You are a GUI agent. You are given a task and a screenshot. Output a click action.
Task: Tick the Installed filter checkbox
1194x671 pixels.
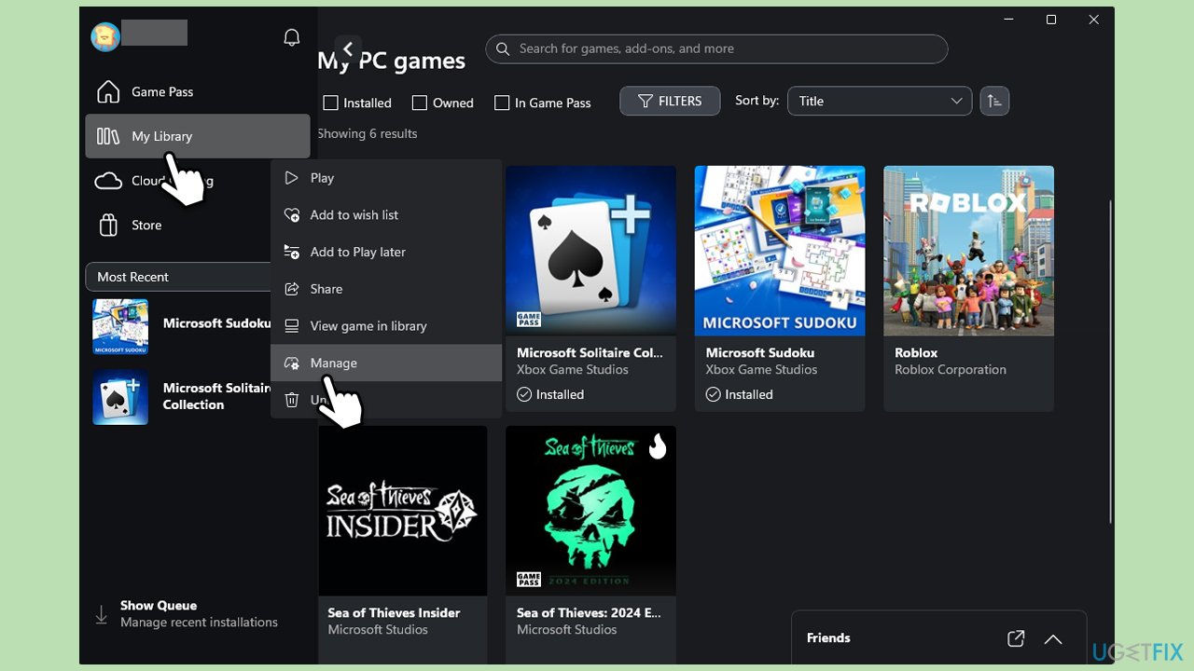(x=330, y=103)
